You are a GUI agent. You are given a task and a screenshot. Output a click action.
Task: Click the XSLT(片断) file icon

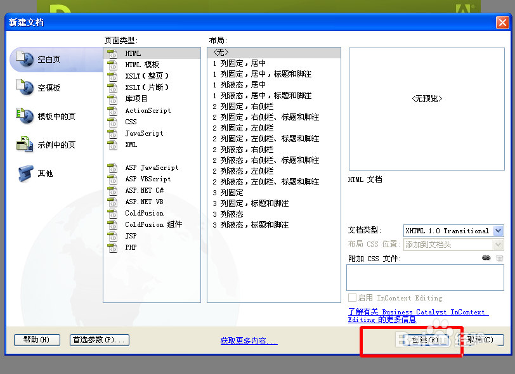click(x=112, y=87)
